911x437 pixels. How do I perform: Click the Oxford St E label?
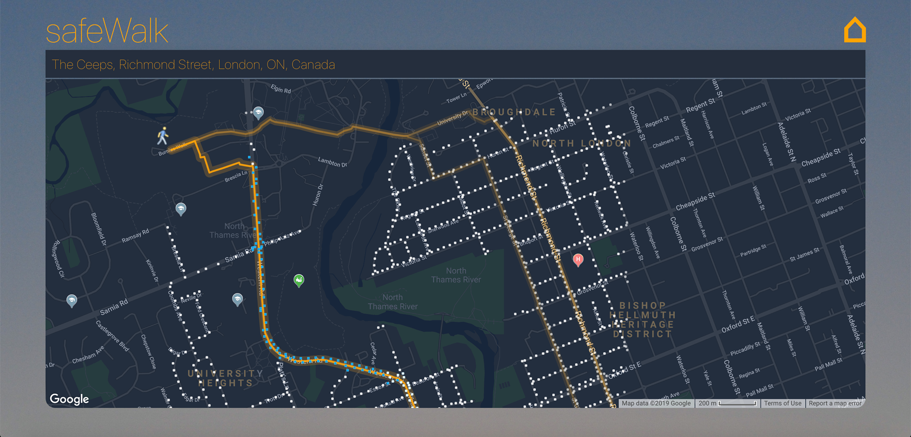738,324
